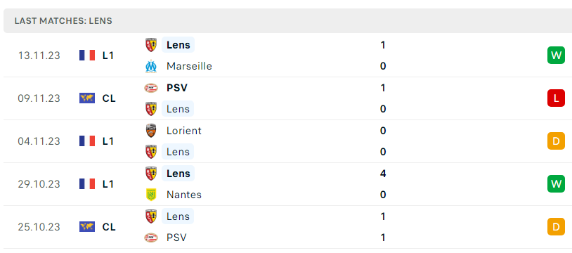Open the 04.11.23 match date row
The image size is (572, 253).
pos(286,141)
